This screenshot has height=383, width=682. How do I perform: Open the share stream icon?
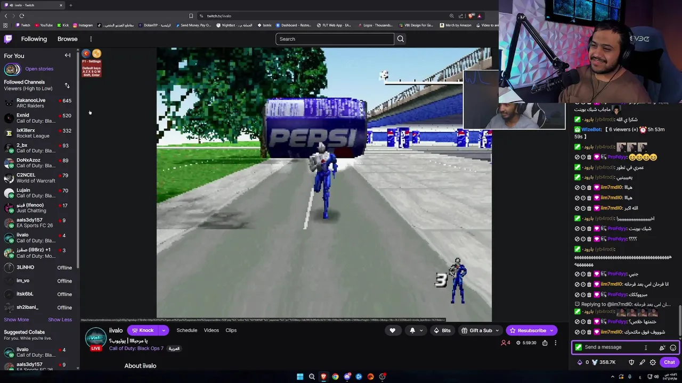[x=545, y=343]
